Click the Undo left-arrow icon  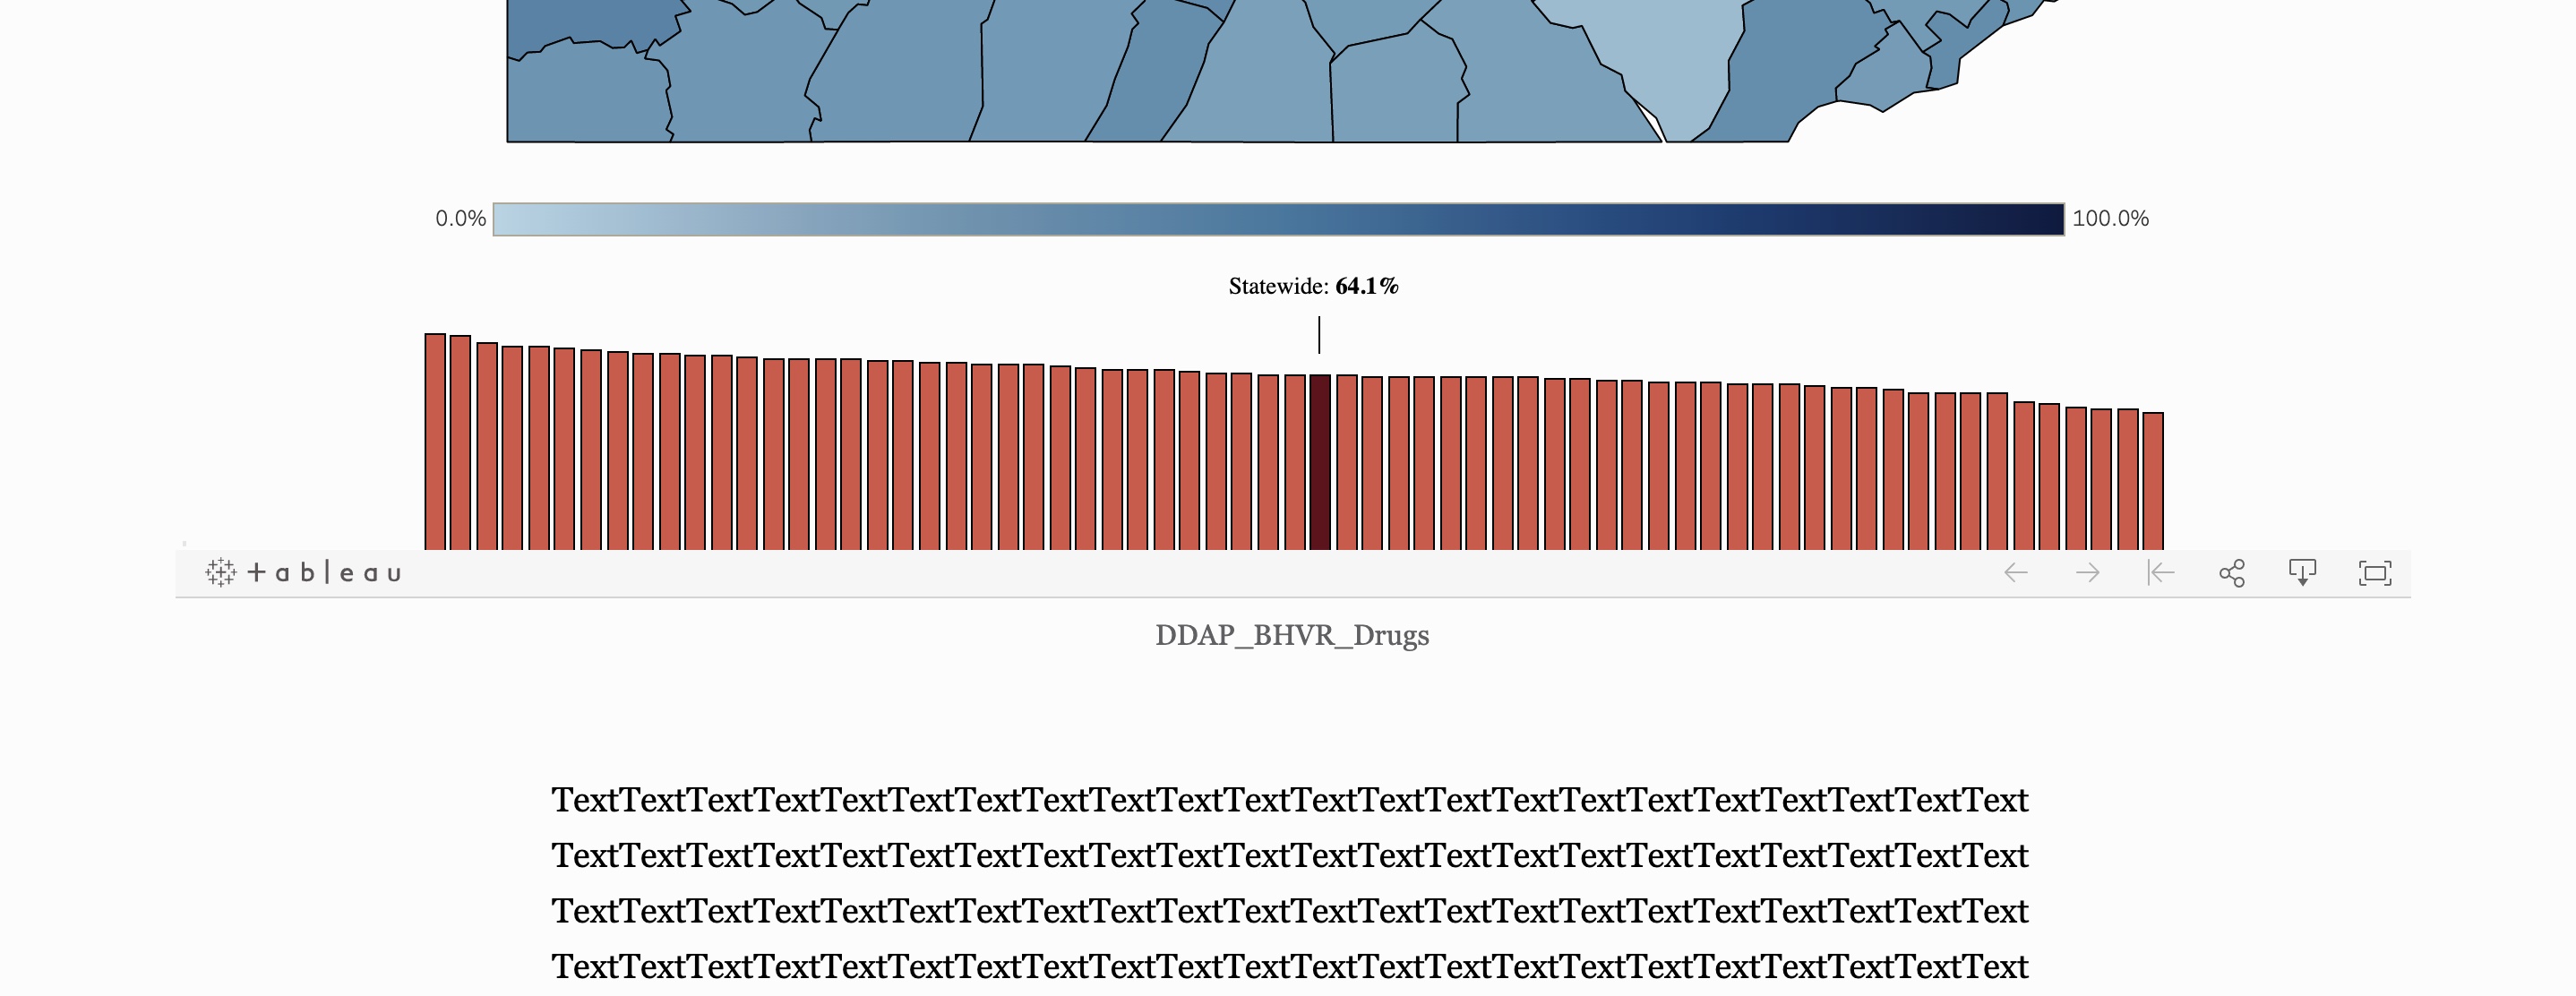click(x=2016, y=573)
